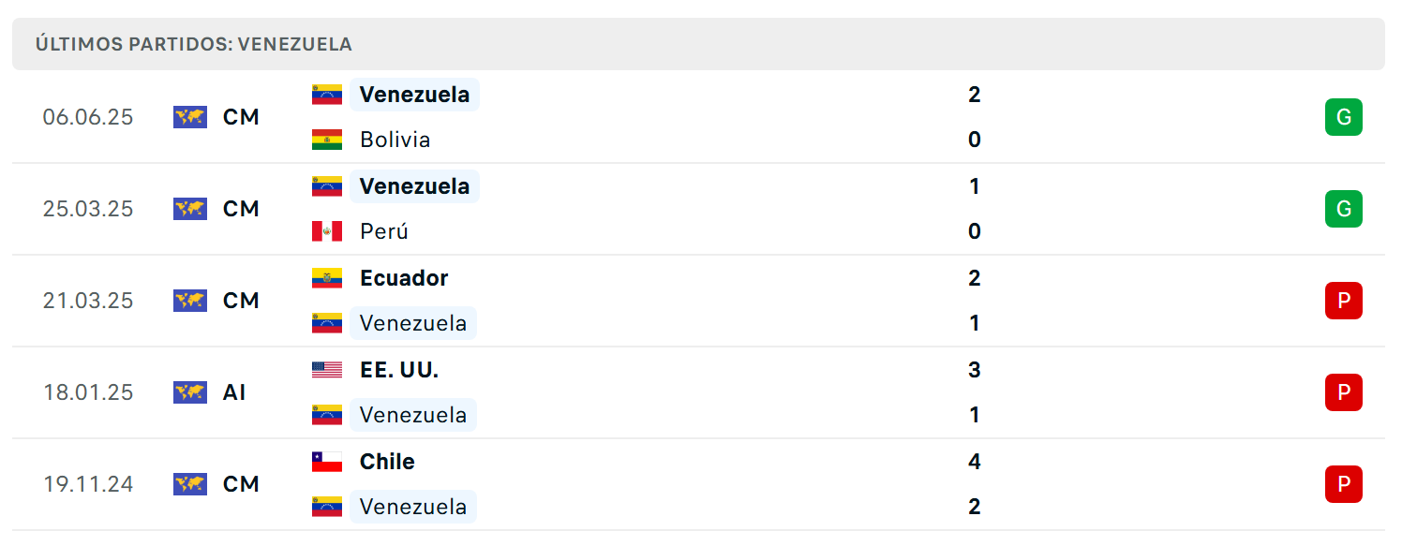Click green G badge for Perú match
1402x546 pixels.
1343,209
